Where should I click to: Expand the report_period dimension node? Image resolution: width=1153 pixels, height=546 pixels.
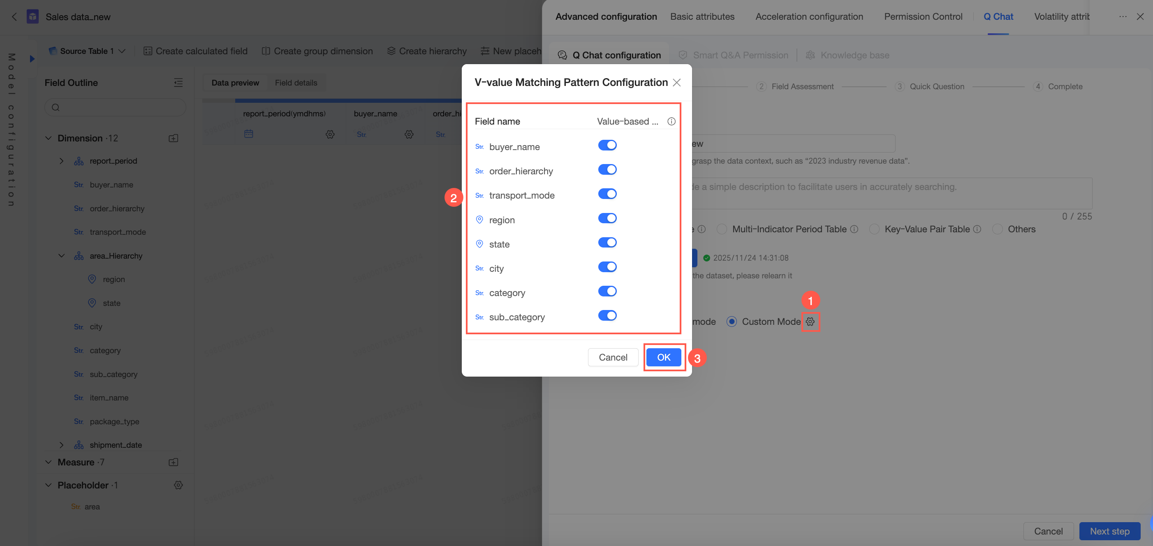62,161
